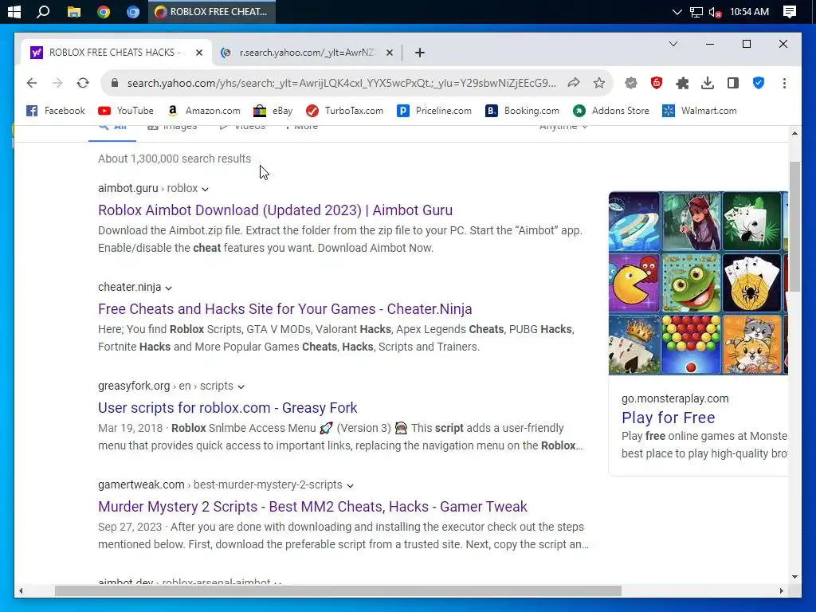Open the eBay bookmark
The width and height of the screenshot is (816, 612).
(273, 111)
